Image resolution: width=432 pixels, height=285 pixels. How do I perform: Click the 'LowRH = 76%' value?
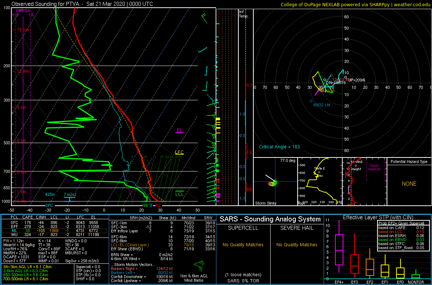[15, 248]
